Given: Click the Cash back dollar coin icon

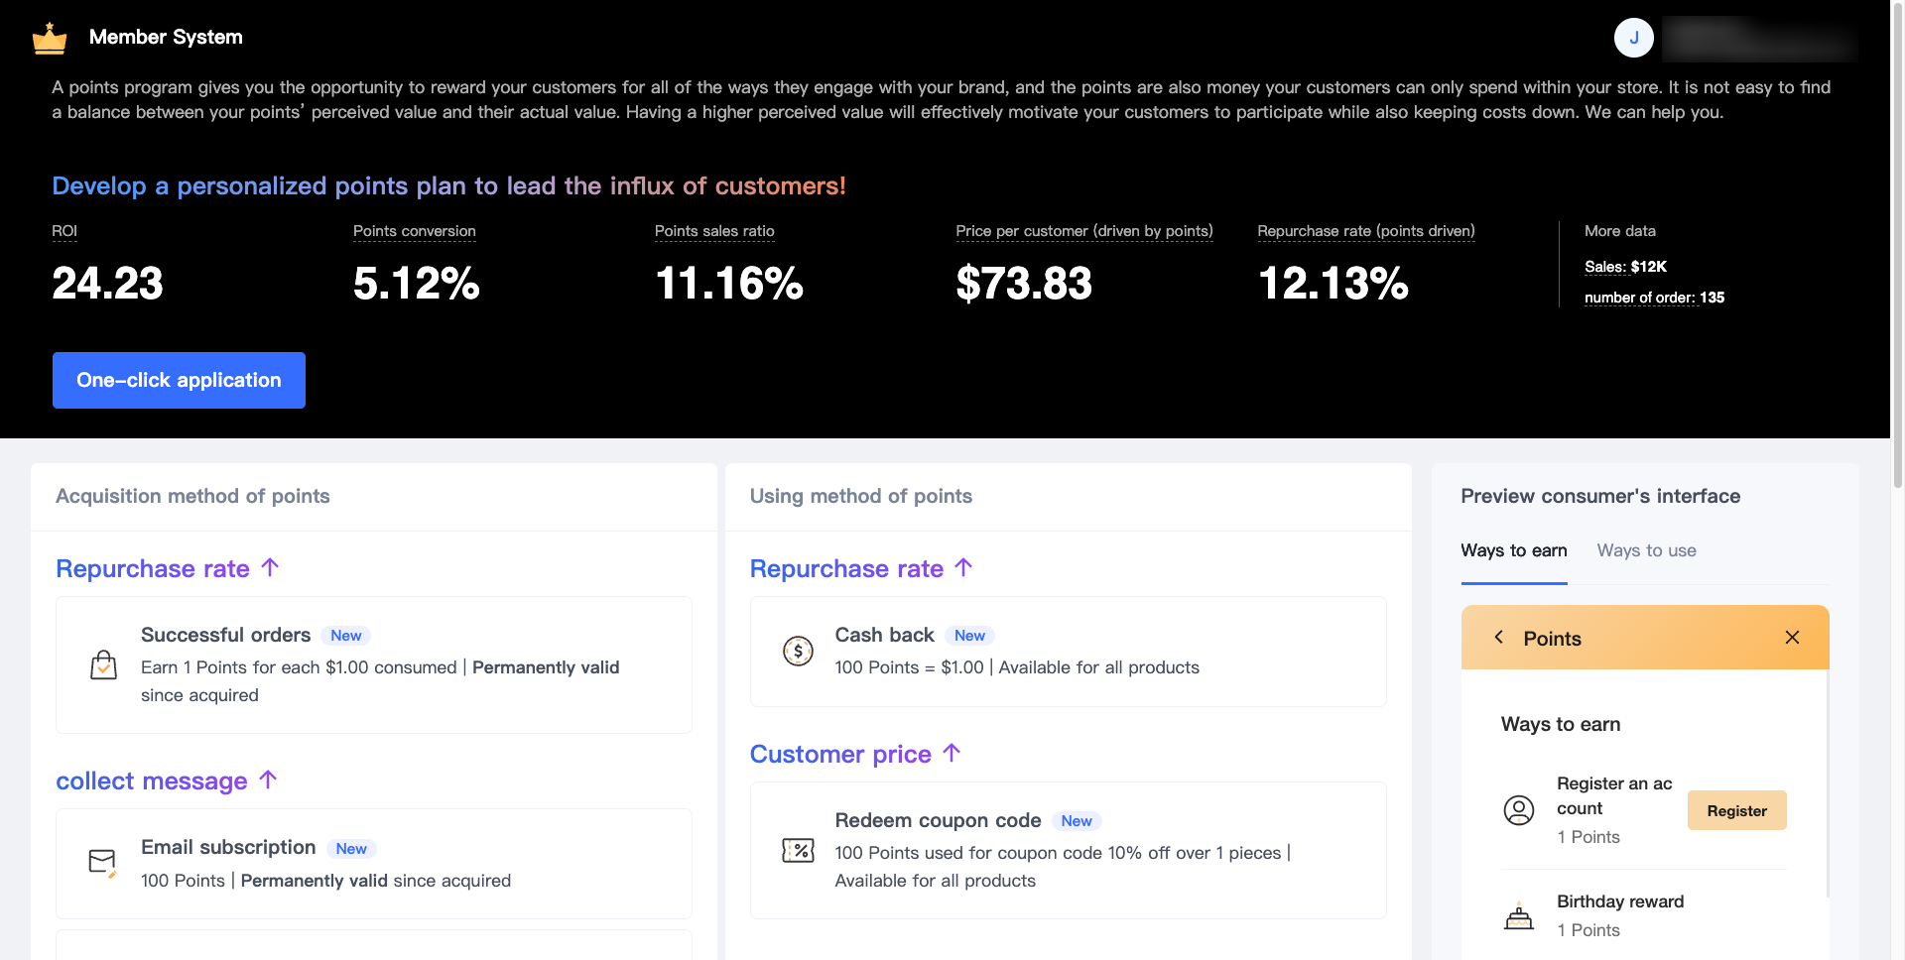Looking at the screenshot, I should click(798, 651).
